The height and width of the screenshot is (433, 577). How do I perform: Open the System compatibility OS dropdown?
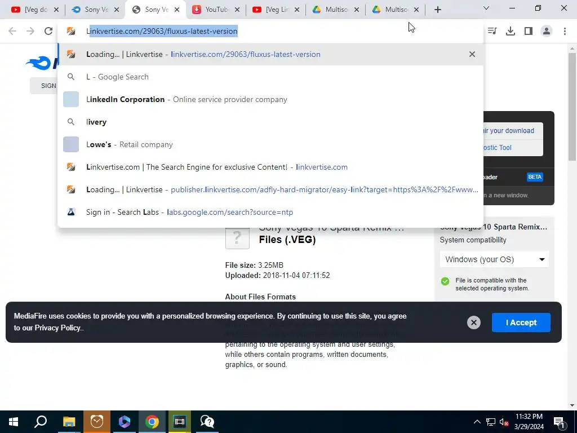494,259
